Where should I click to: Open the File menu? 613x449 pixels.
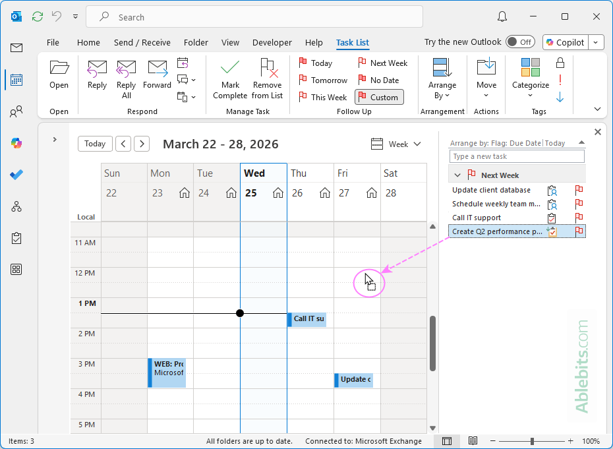(x=53, y=42)
